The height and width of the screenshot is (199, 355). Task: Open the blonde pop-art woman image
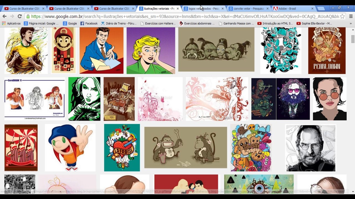pos(151,51)
